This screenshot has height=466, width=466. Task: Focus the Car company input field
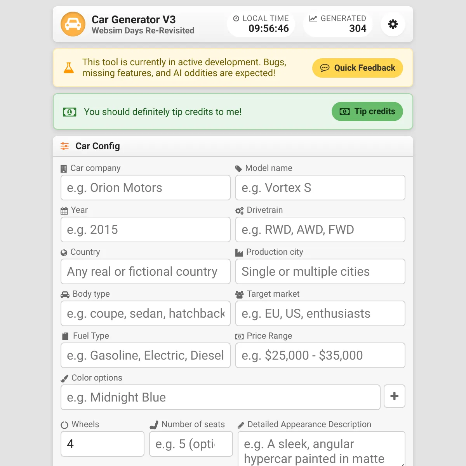tap(146, 188)
